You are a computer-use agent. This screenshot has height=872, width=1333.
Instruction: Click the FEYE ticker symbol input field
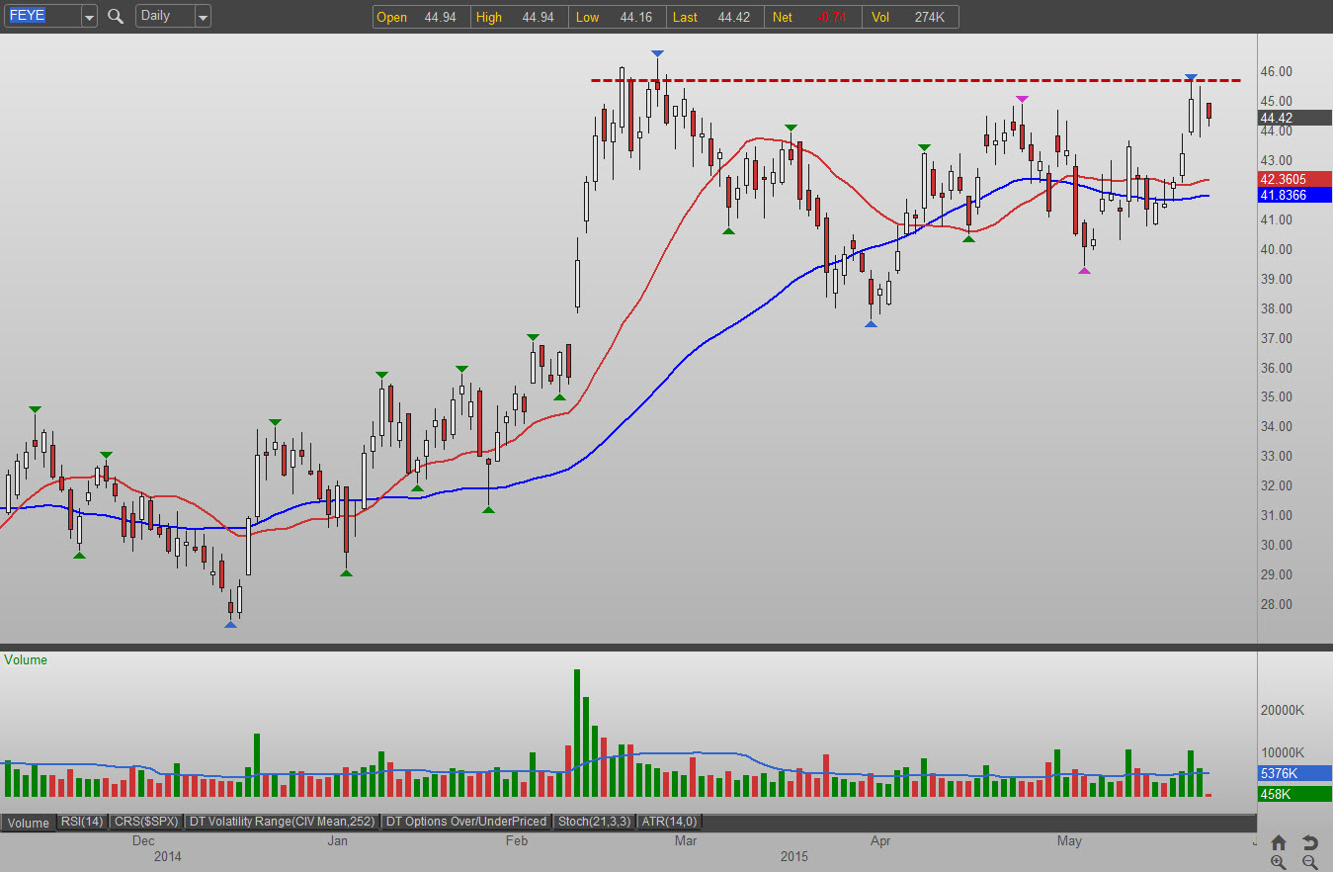click(40, 17)
